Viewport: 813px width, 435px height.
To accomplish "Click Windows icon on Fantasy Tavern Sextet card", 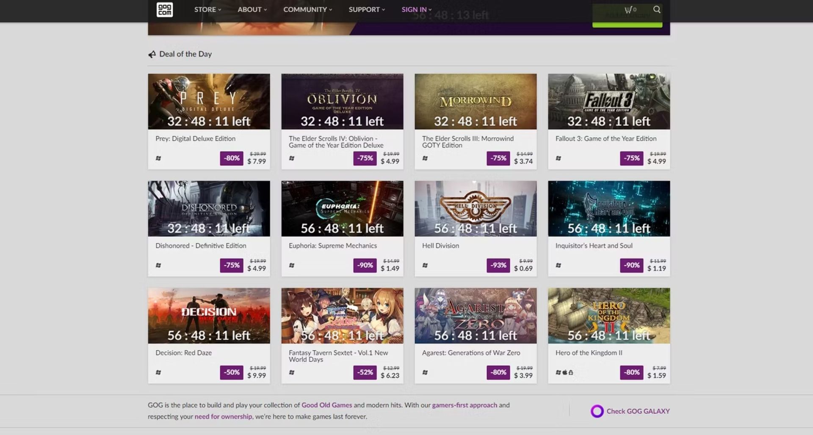I will coord(292,372).
